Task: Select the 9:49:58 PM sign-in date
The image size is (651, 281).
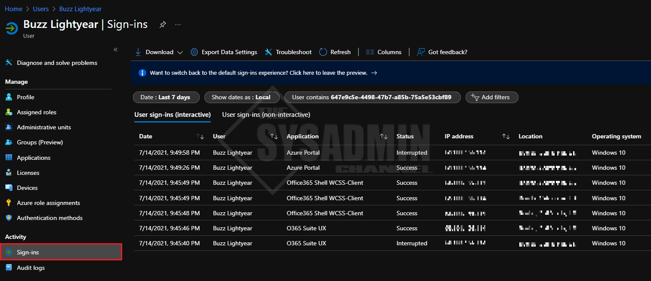Action: (x=169, y=153)
